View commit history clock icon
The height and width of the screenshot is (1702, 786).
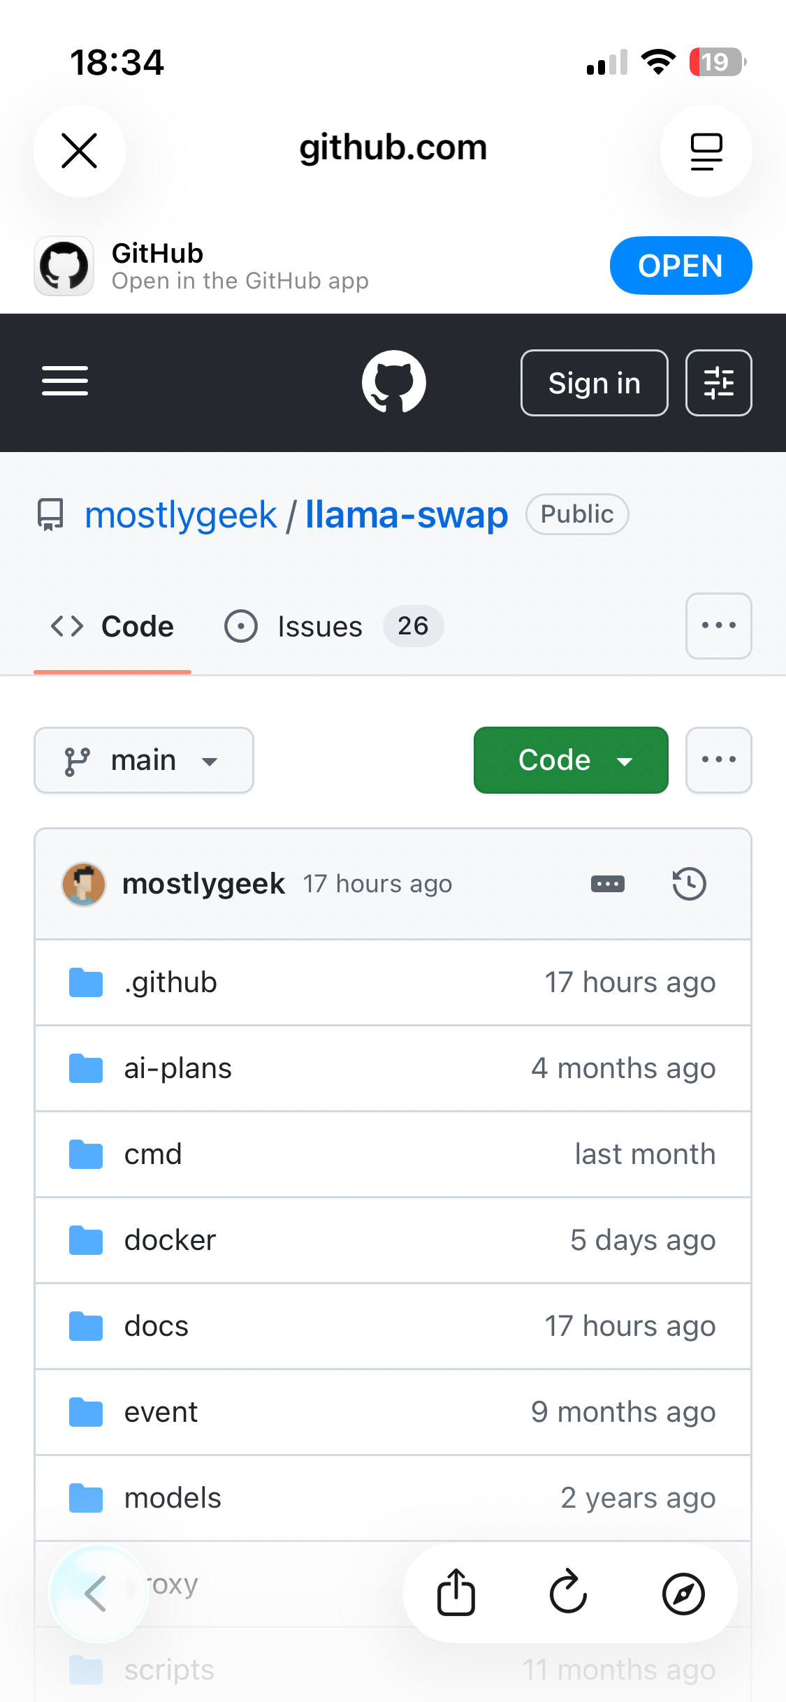point(689,884)
